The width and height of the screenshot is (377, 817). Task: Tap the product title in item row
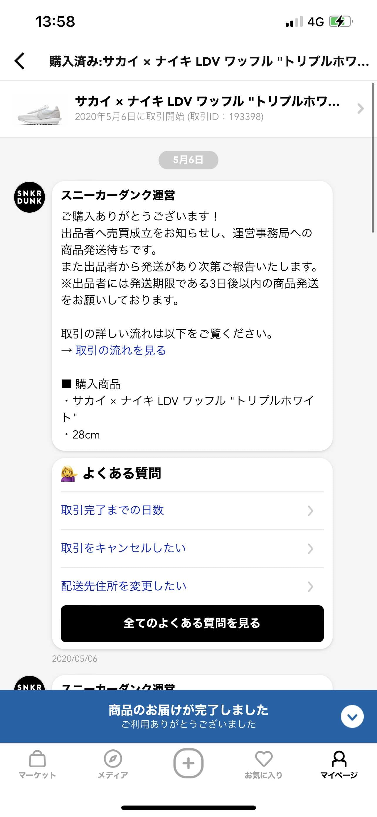[207, 101]
